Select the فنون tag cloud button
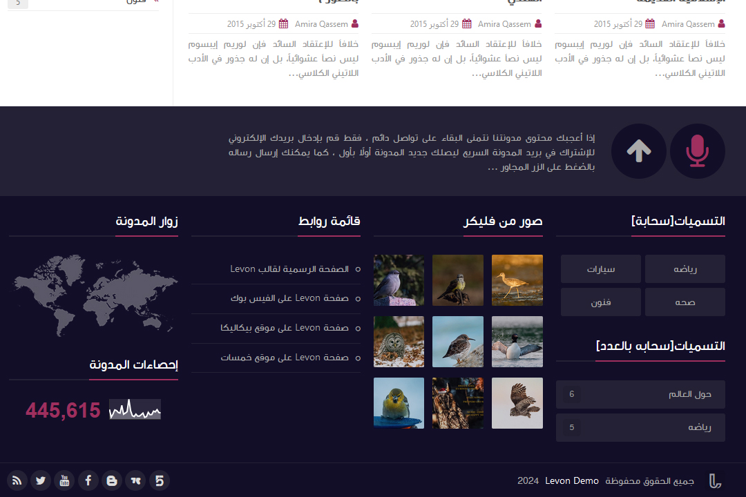This screenshot has width=746, height=497. 601,302
